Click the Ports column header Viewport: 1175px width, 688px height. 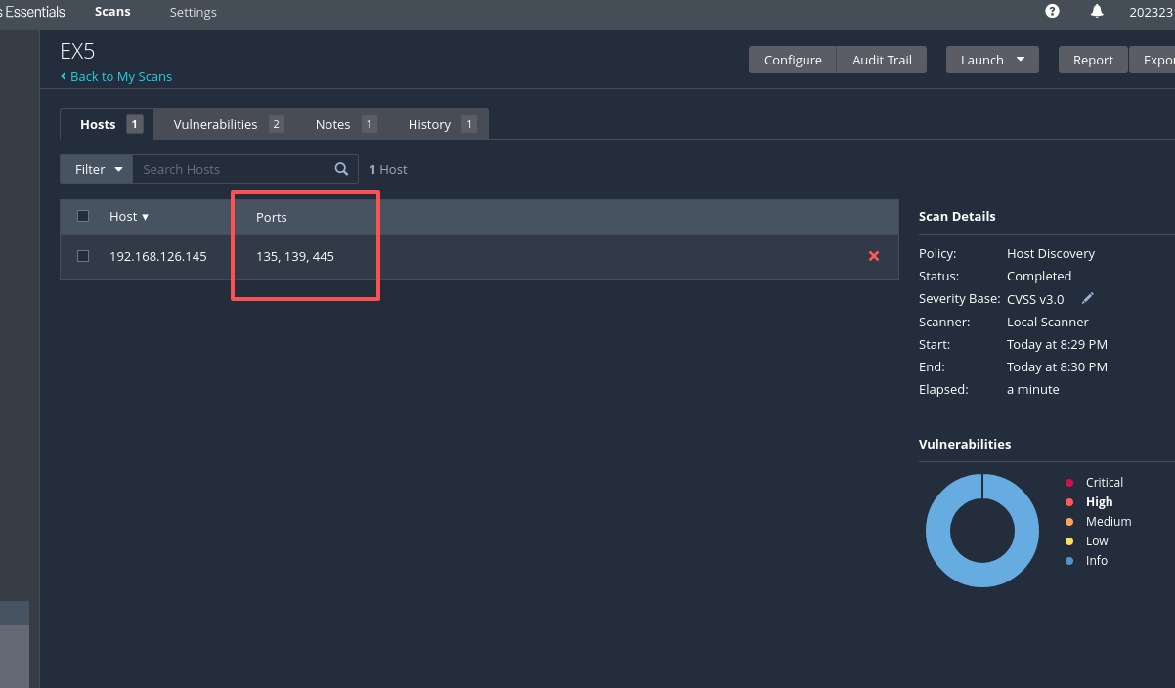pyautogui.click(x=272, y=217)
